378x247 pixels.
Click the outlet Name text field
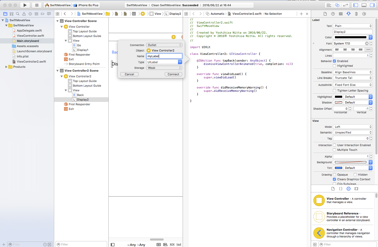(164, 56)
